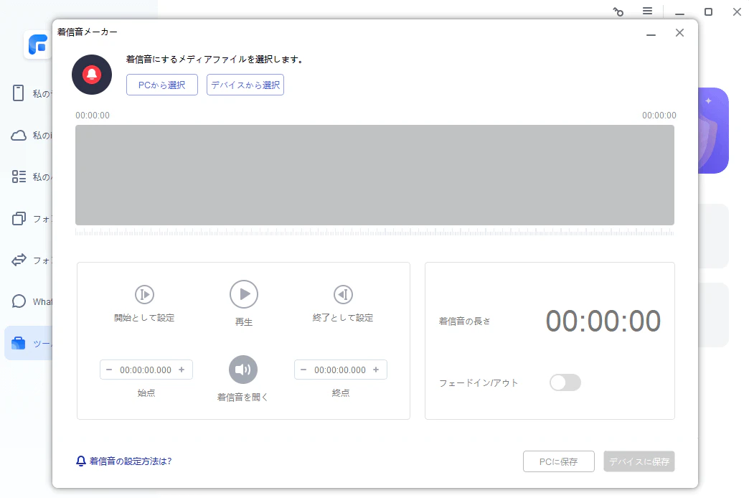Open the 着信音の設定方法は? help link
The width and height of the screenshot is (749, 498).
(131, 461)
